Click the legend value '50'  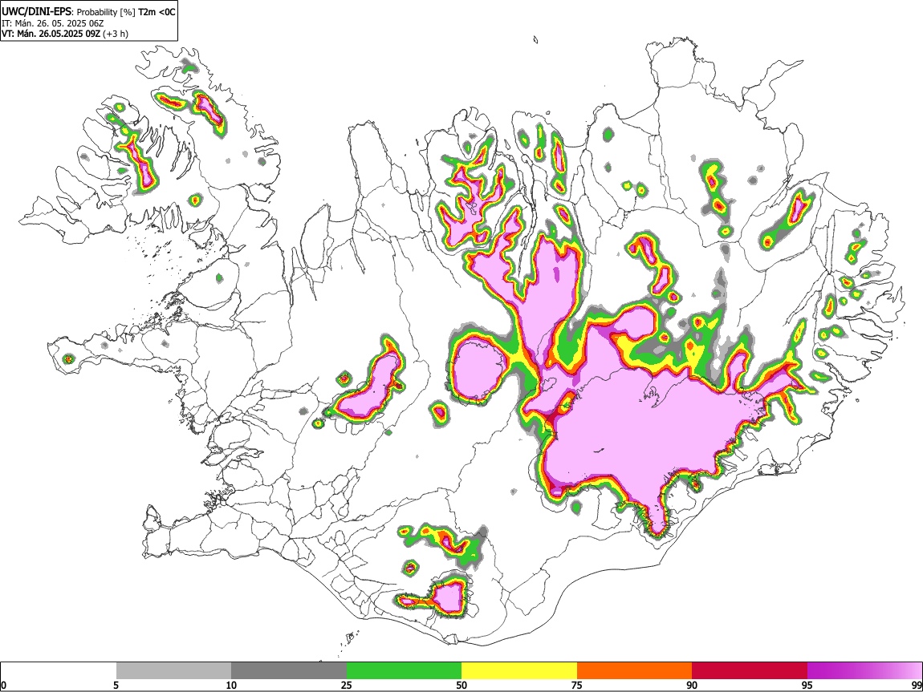coord(462,686)
